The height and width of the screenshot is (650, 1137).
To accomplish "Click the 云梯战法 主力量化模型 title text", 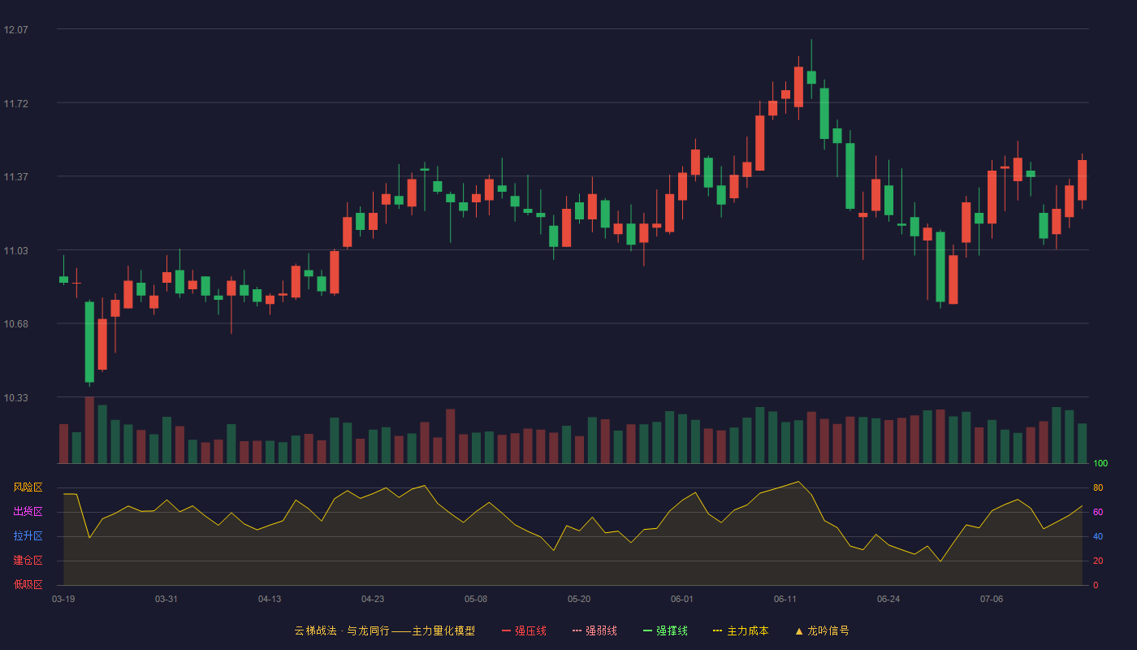I will pyautogui.click(x=385, y=630).
